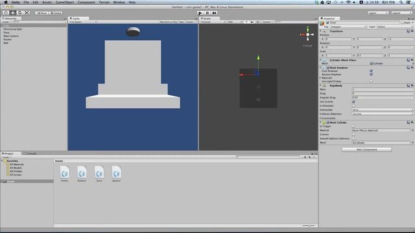Open the Tag dropdown
The image size is (415, 233).
(x=348, y=27)
